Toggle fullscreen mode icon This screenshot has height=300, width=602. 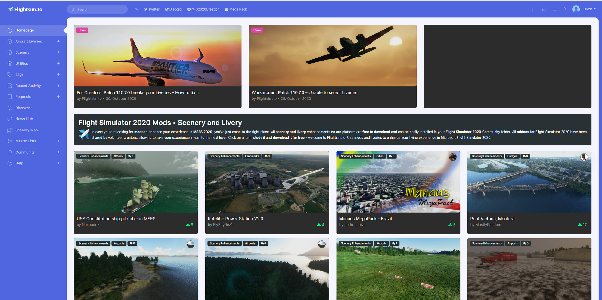click(534, 9)
